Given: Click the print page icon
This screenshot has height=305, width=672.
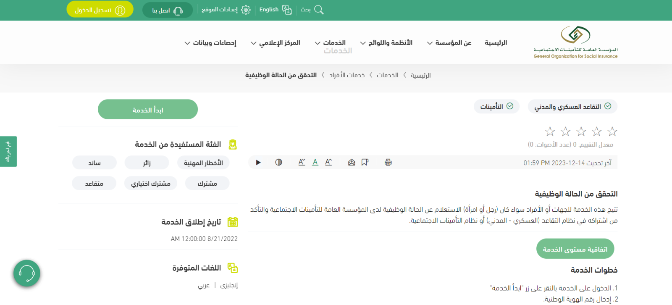Looking at the screenshot, I should click(388, 162).
